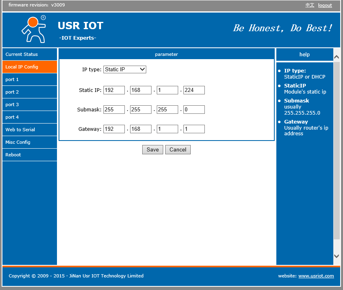Open the IP type dropdown

pyautogui.click(x=125, y=69)
